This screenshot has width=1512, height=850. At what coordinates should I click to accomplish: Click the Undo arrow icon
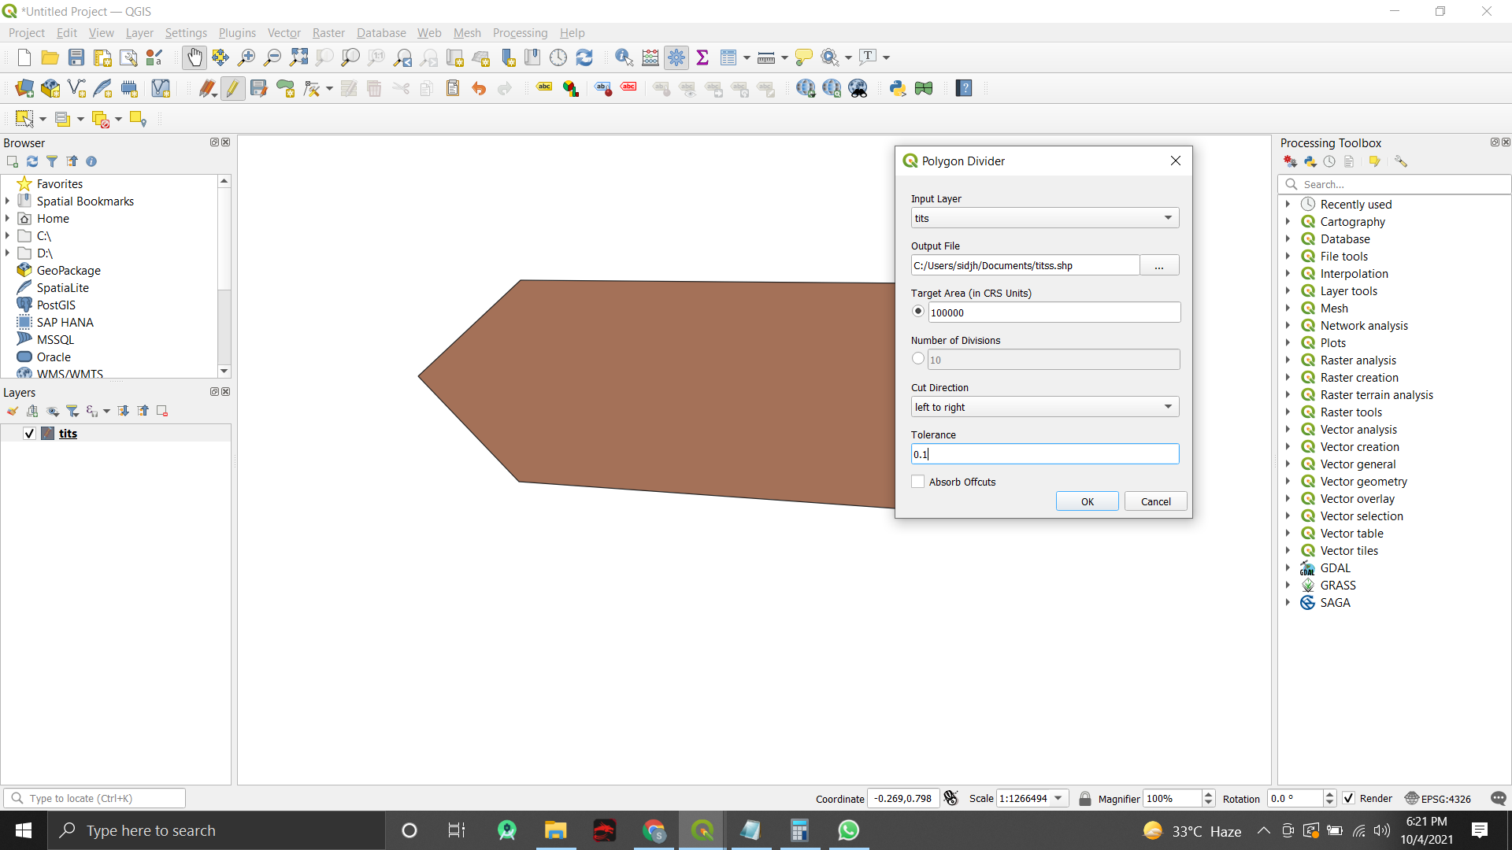click(479, 89)
